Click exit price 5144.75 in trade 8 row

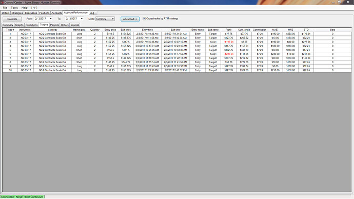[126, 62]
